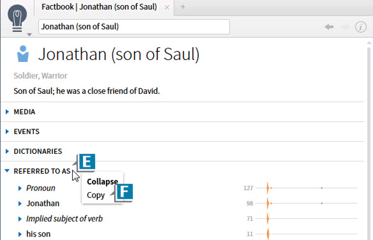Expand the Jonathan reference entry
The height and width of the screenshot is (240, 373).
pyautogui.click(x=20, y=203)
